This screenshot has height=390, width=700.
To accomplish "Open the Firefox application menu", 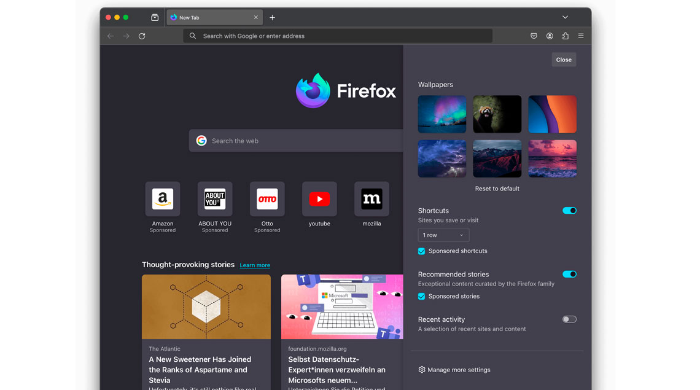I will coord(580,36).
